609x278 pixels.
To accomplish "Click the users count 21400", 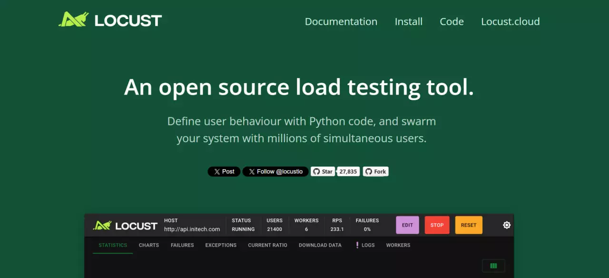I will (275, 229).
